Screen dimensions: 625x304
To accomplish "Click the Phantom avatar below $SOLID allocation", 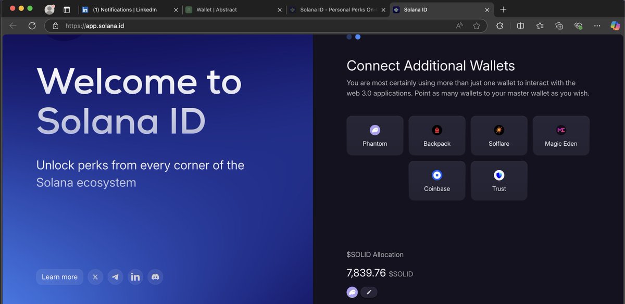I will [352, 292].
